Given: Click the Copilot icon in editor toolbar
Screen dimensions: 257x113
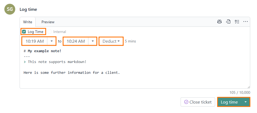Looking at the screenshot, I should [219, 22].
